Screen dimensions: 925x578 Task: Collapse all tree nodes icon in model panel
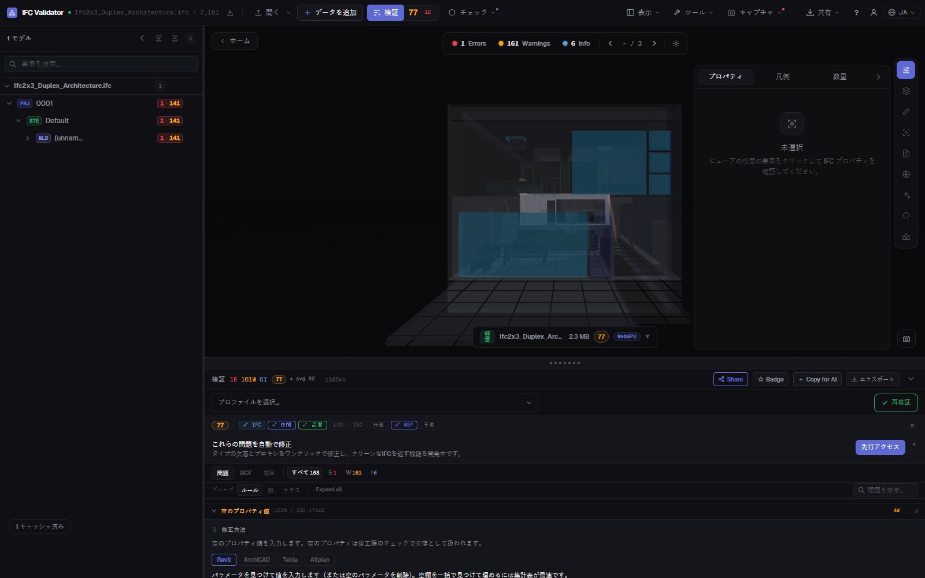click(x=175, y=38)
